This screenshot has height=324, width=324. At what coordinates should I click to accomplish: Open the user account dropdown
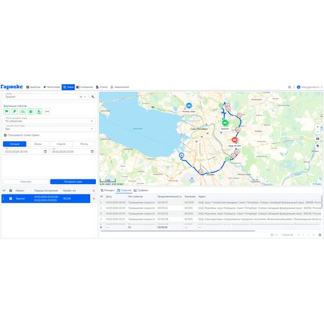(x=310, y=87)
